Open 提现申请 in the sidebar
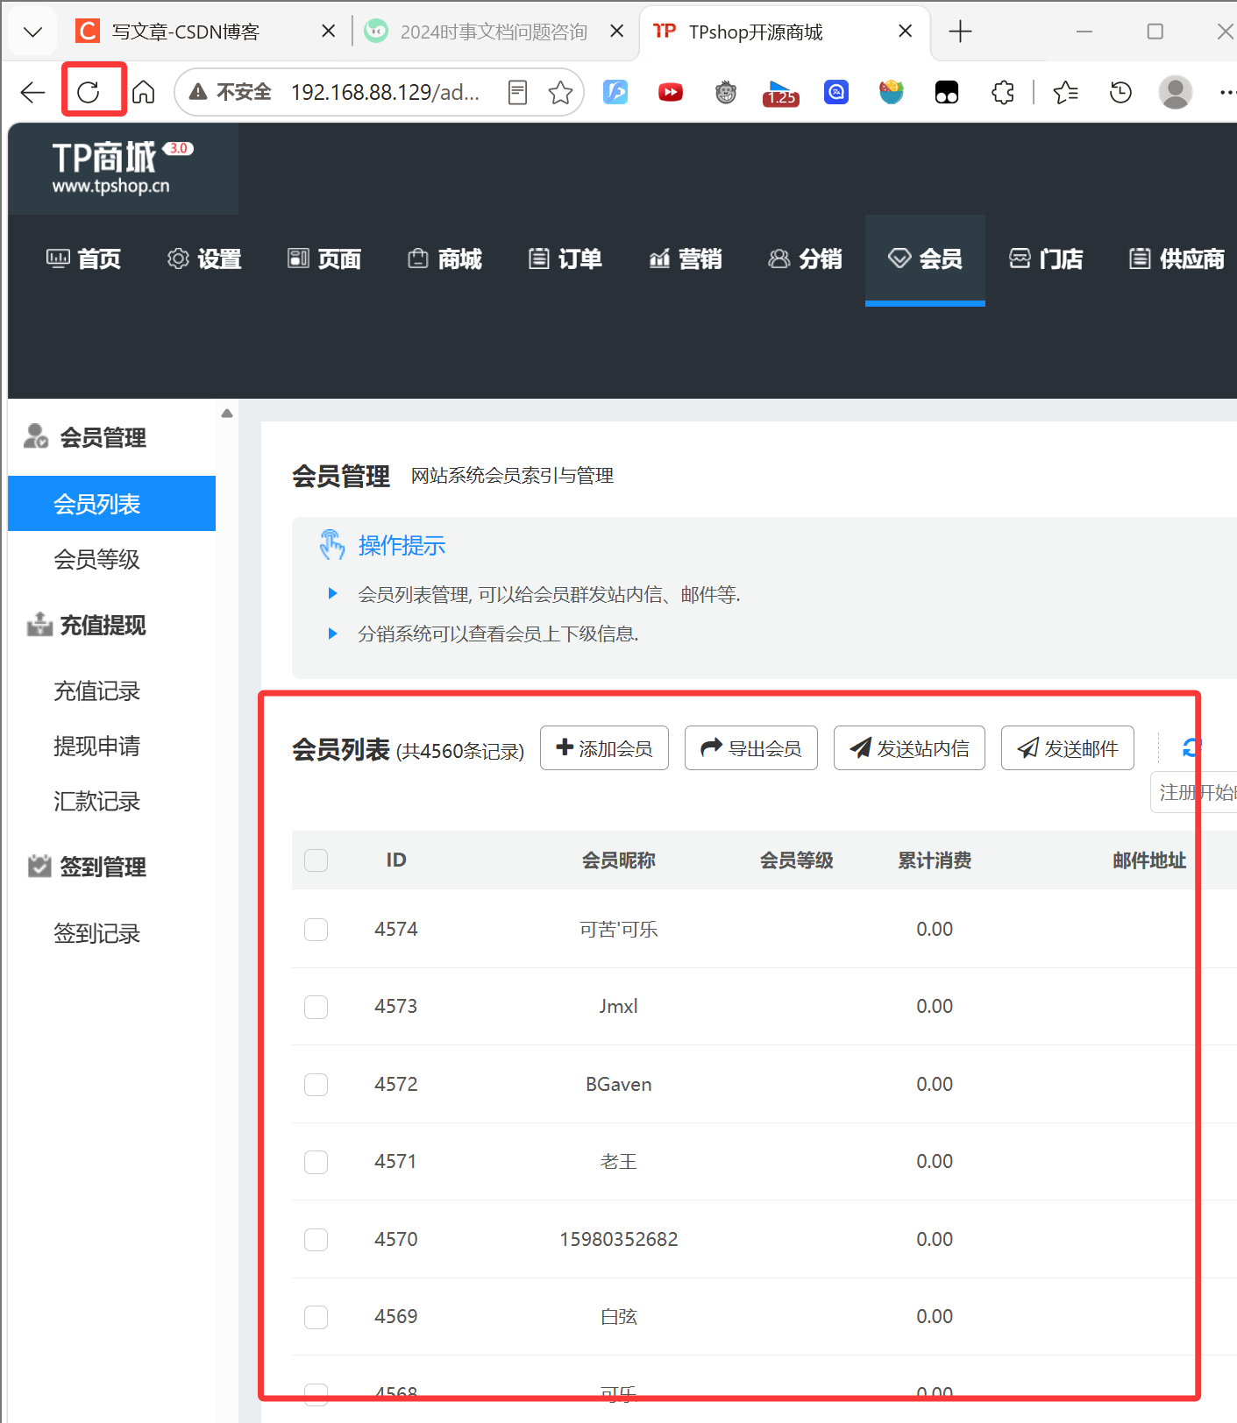Image resolution: width=1237 pixels, height=1423 pixels. (96, 747)
